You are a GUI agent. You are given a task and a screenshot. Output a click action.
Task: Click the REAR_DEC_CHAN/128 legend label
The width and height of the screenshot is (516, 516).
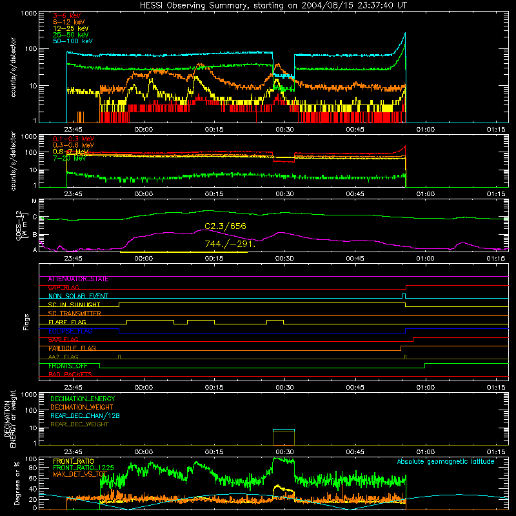click(85, 416)
